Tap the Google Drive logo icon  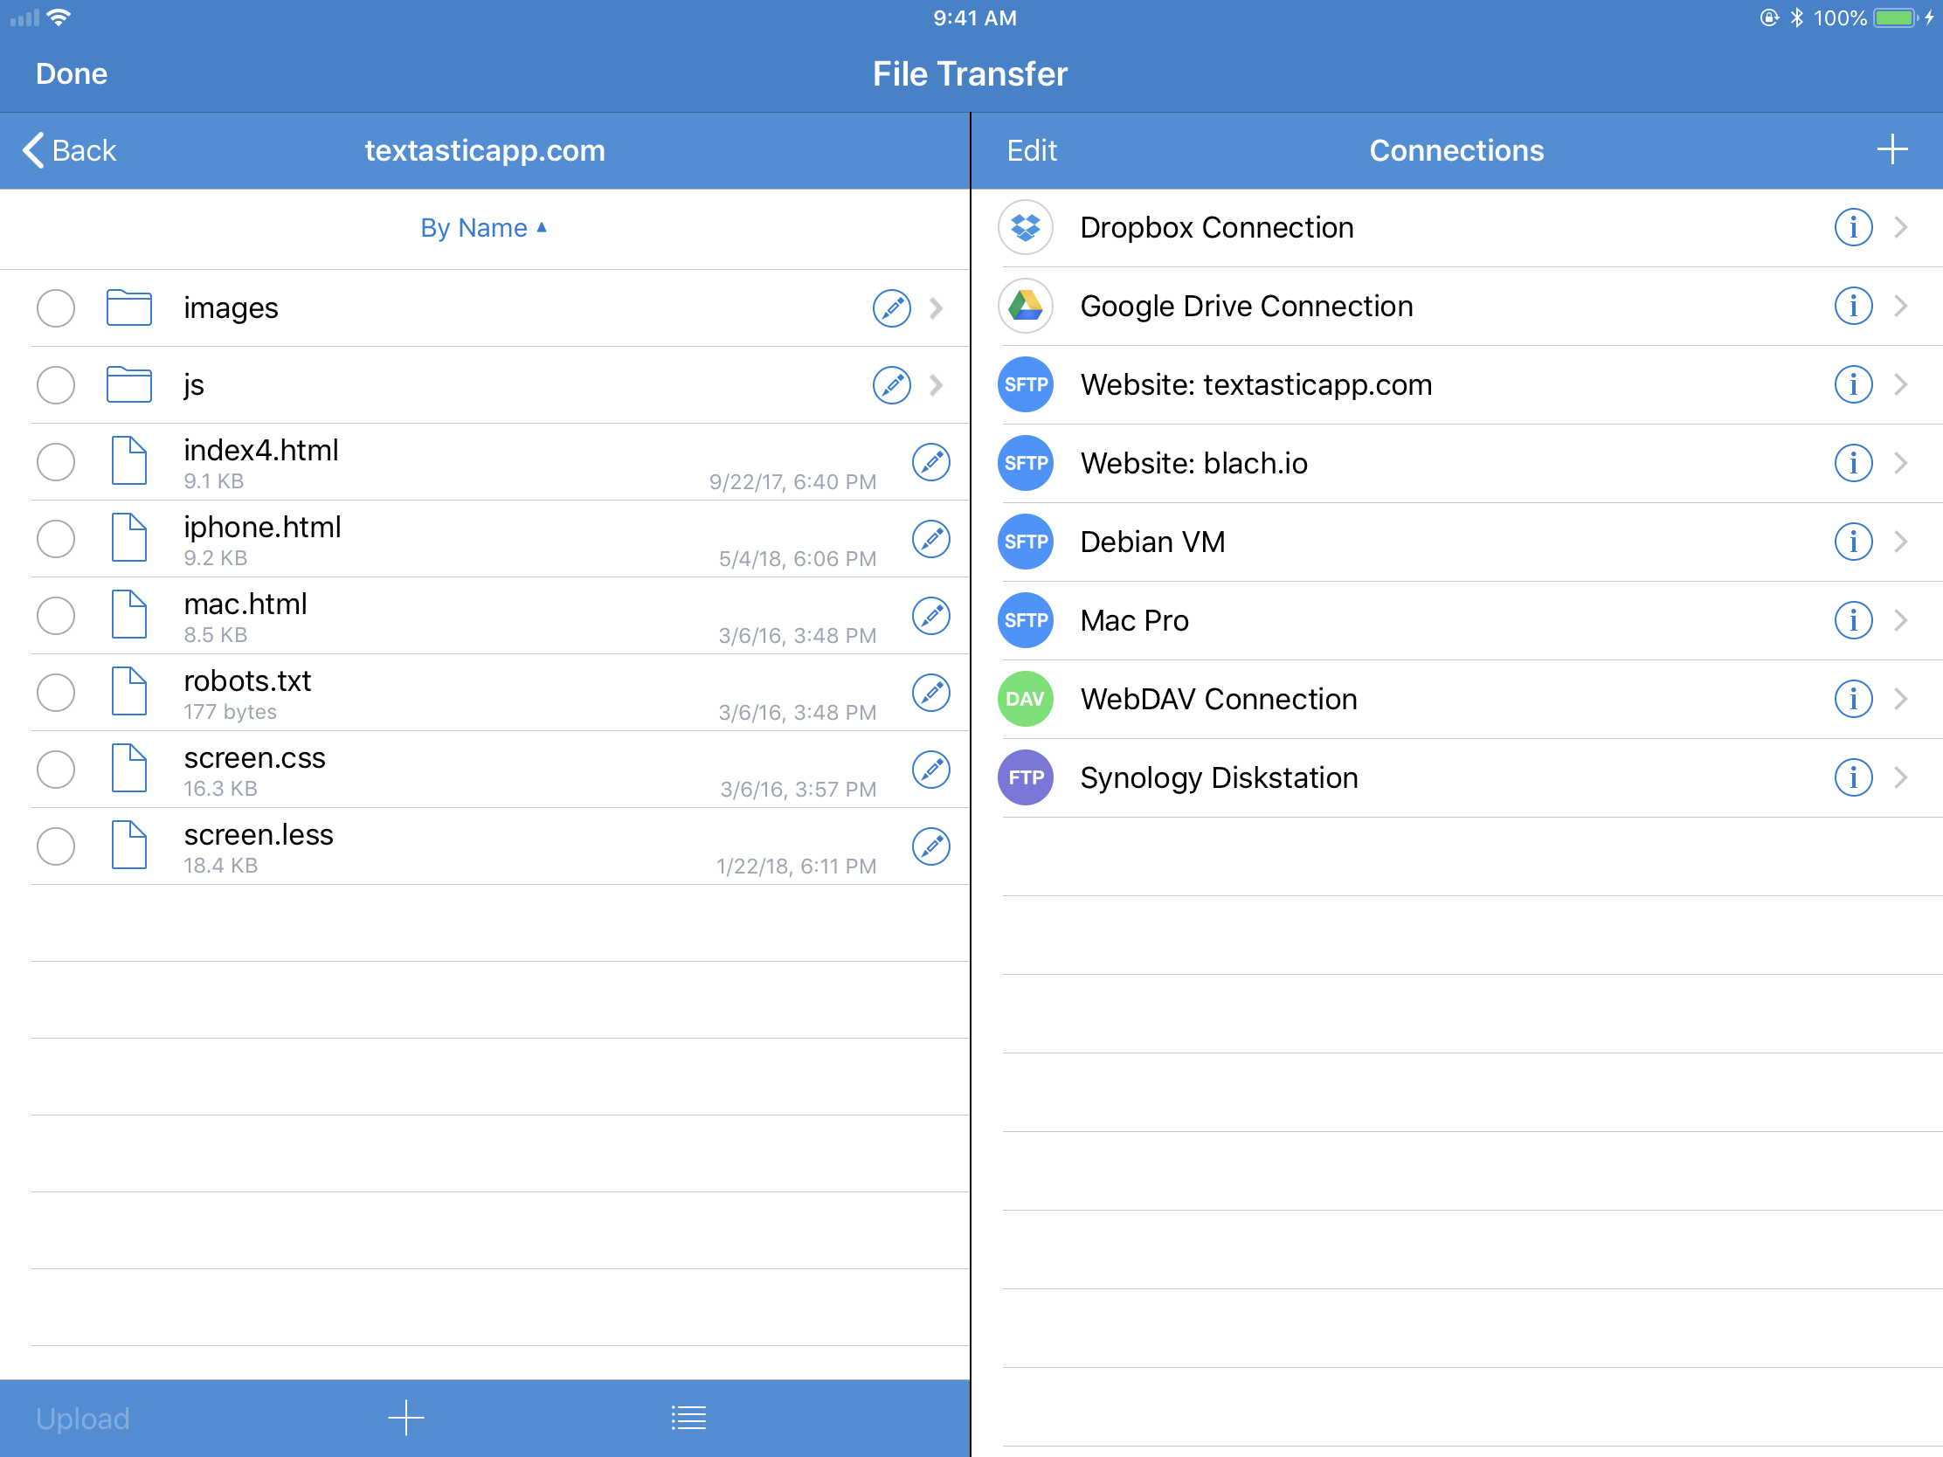pos(1025,306)
